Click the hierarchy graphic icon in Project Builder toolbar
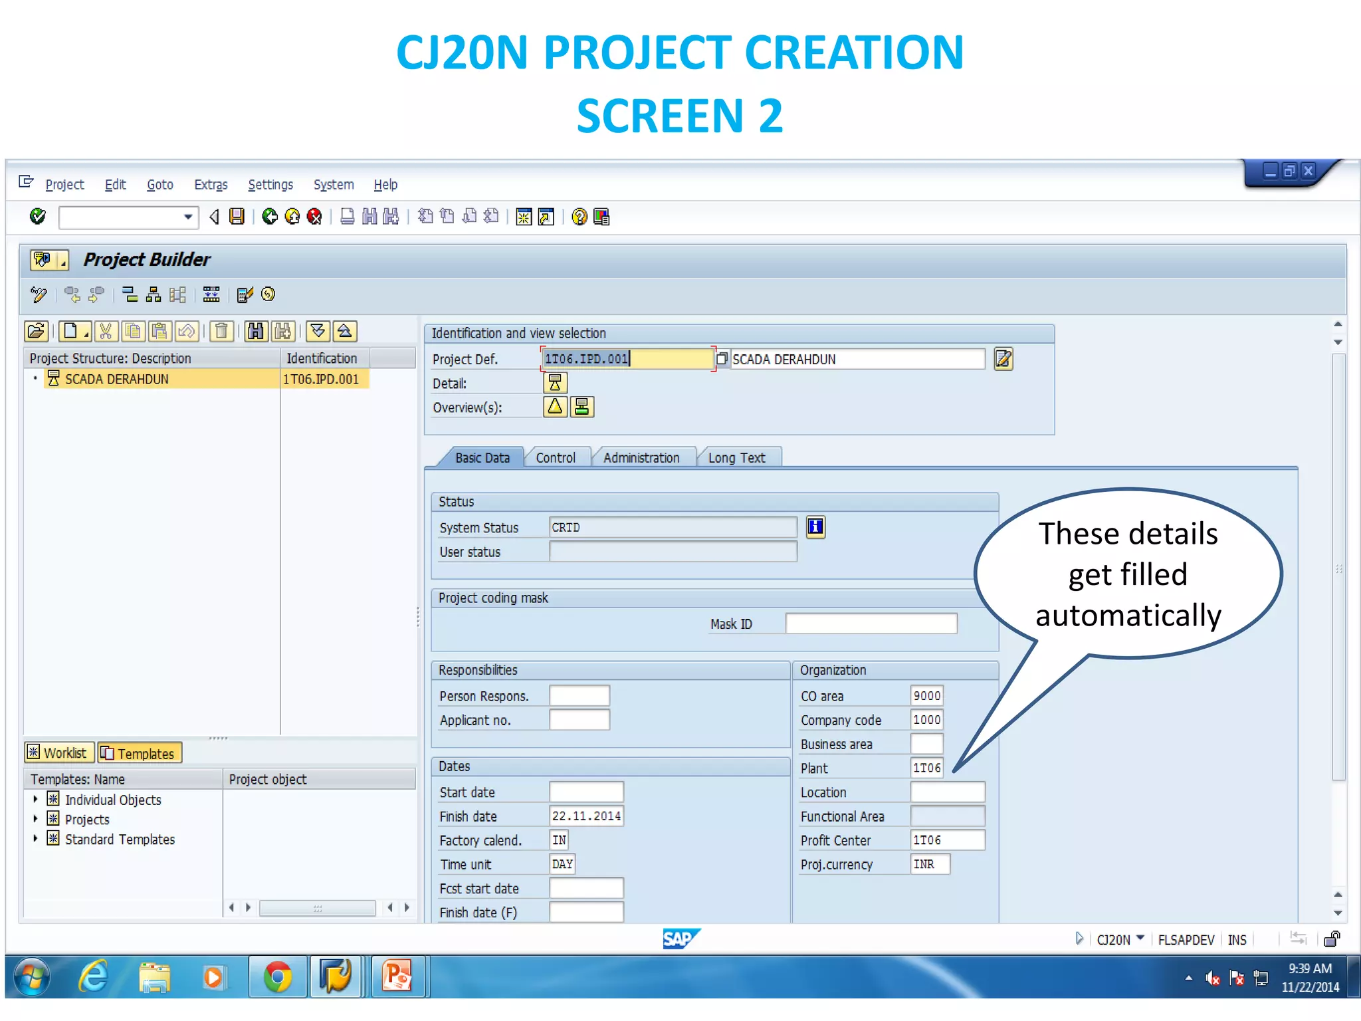The height and width of the screenshot is (1021, 1361). pyautogui.click(x=154, y=294)
